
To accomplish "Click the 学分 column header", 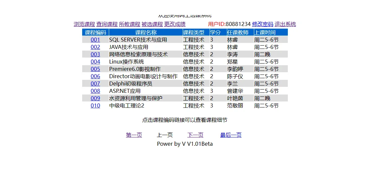I will click(218, 32).
